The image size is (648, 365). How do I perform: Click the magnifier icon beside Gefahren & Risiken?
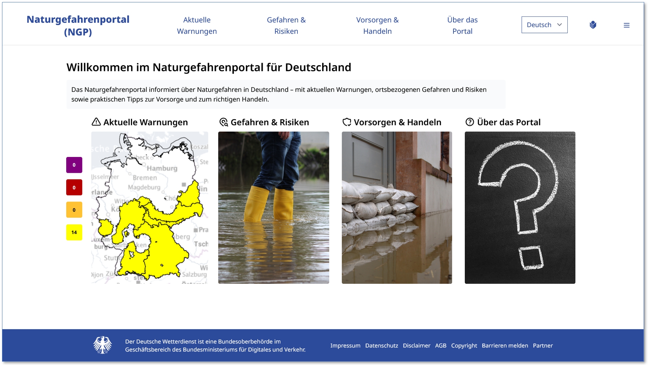click(224, 122)
